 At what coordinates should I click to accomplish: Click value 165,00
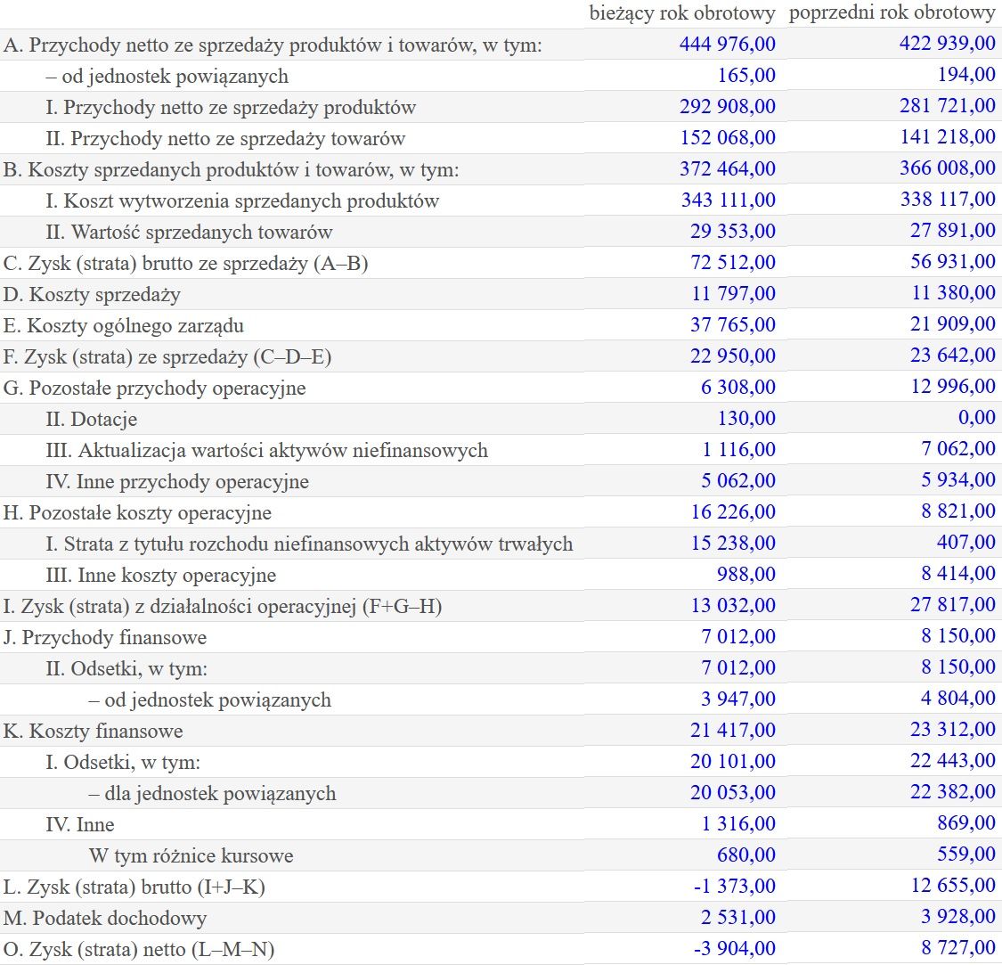point(746,76)
